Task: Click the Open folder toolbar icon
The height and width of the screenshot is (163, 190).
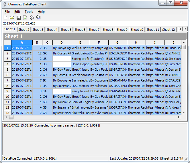Action: [12, 18]
